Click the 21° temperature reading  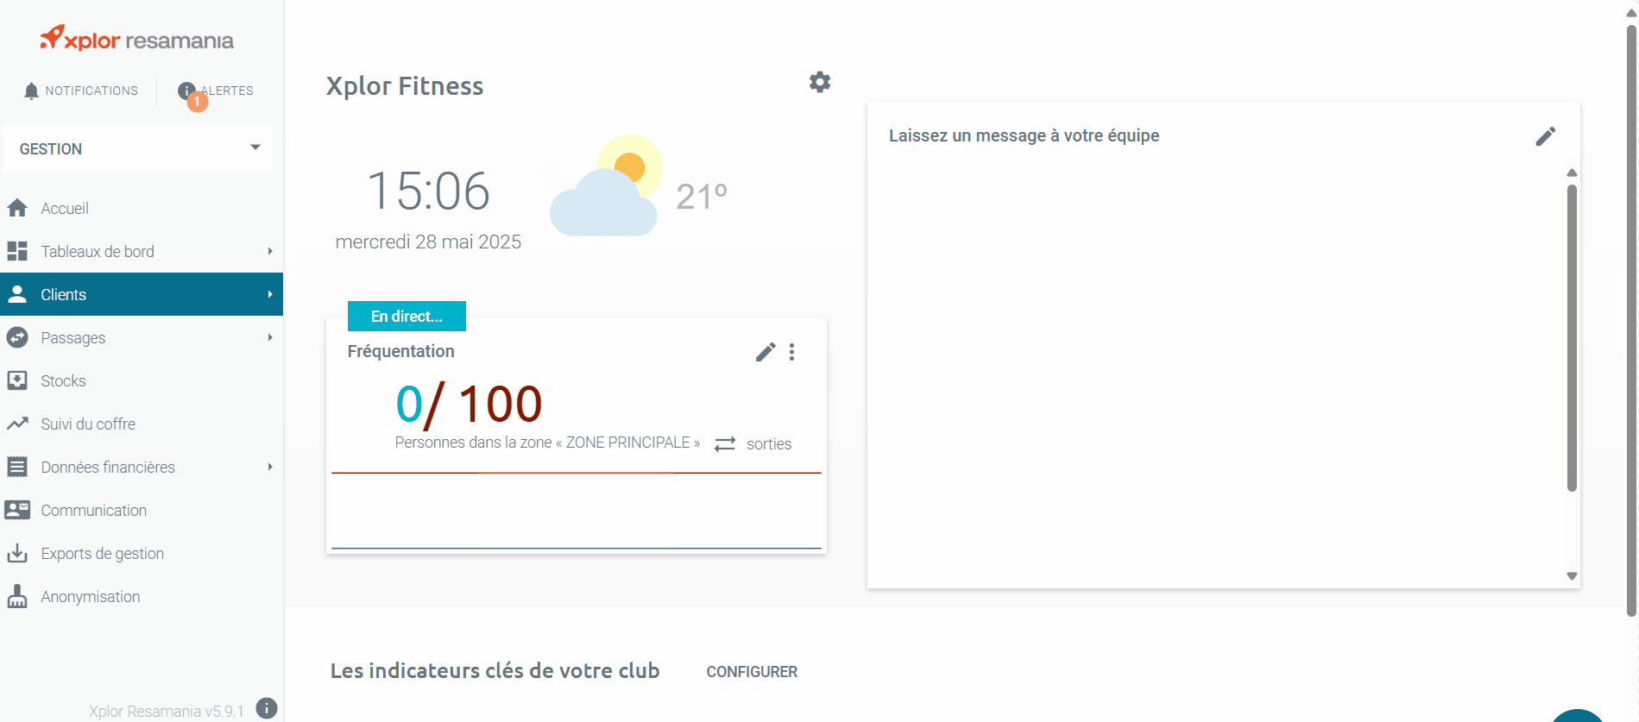click(x=702, y=197)
